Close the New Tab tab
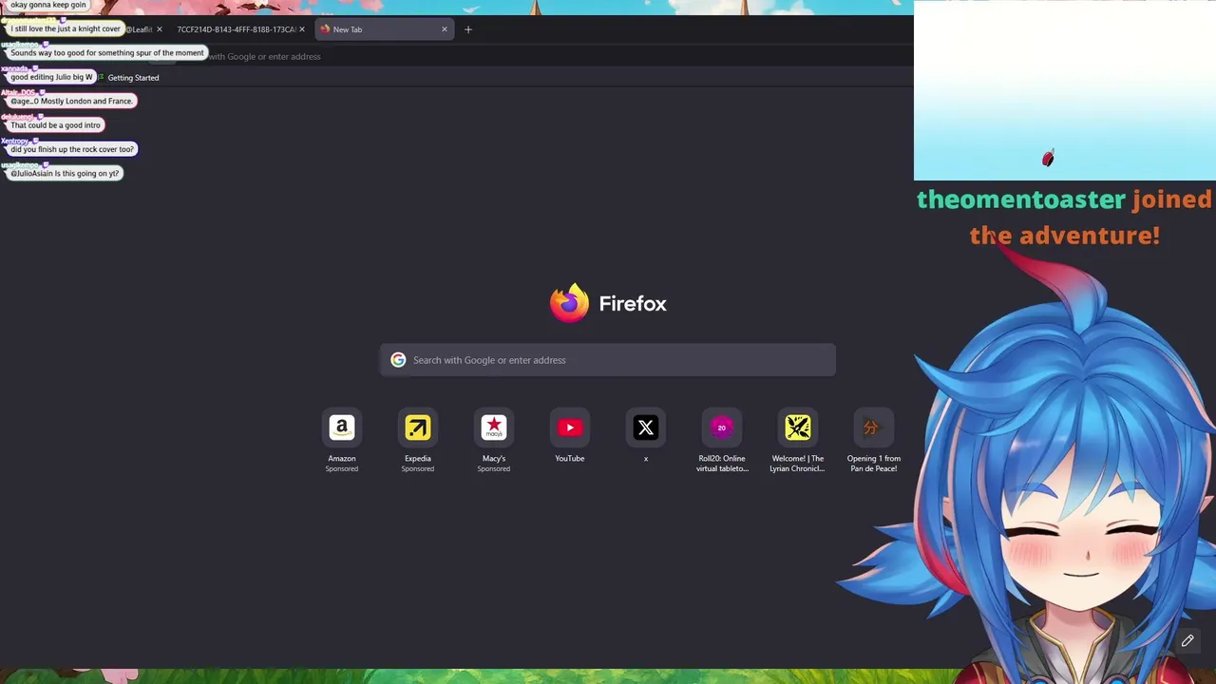1216x684 pixels. pos(444,29)
